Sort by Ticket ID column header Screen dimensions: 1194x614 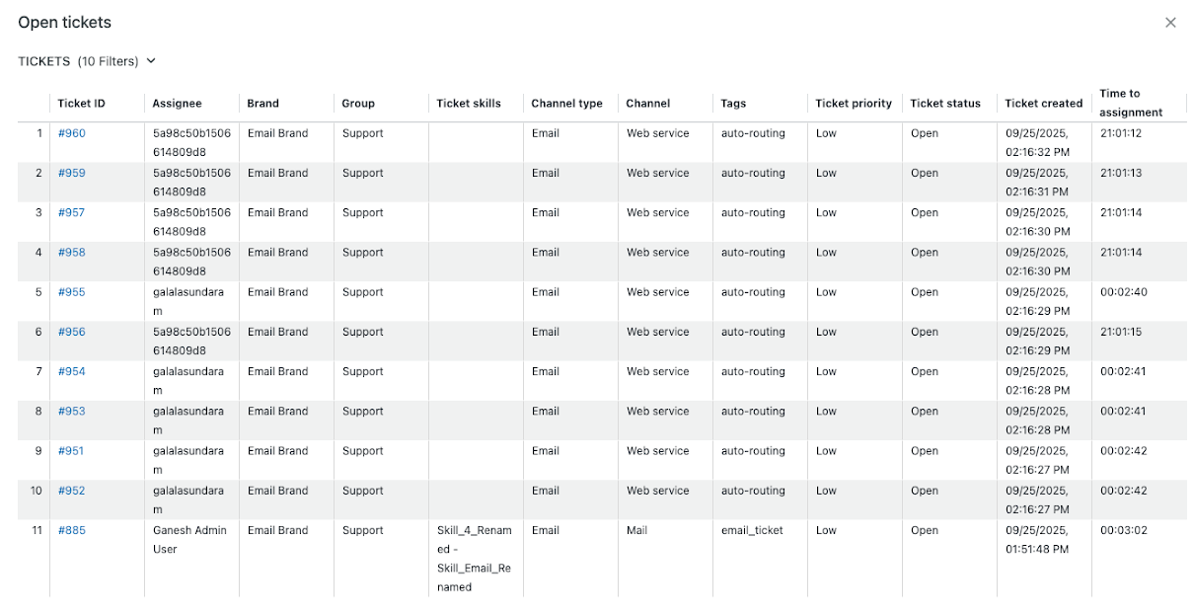pos(81,104)
